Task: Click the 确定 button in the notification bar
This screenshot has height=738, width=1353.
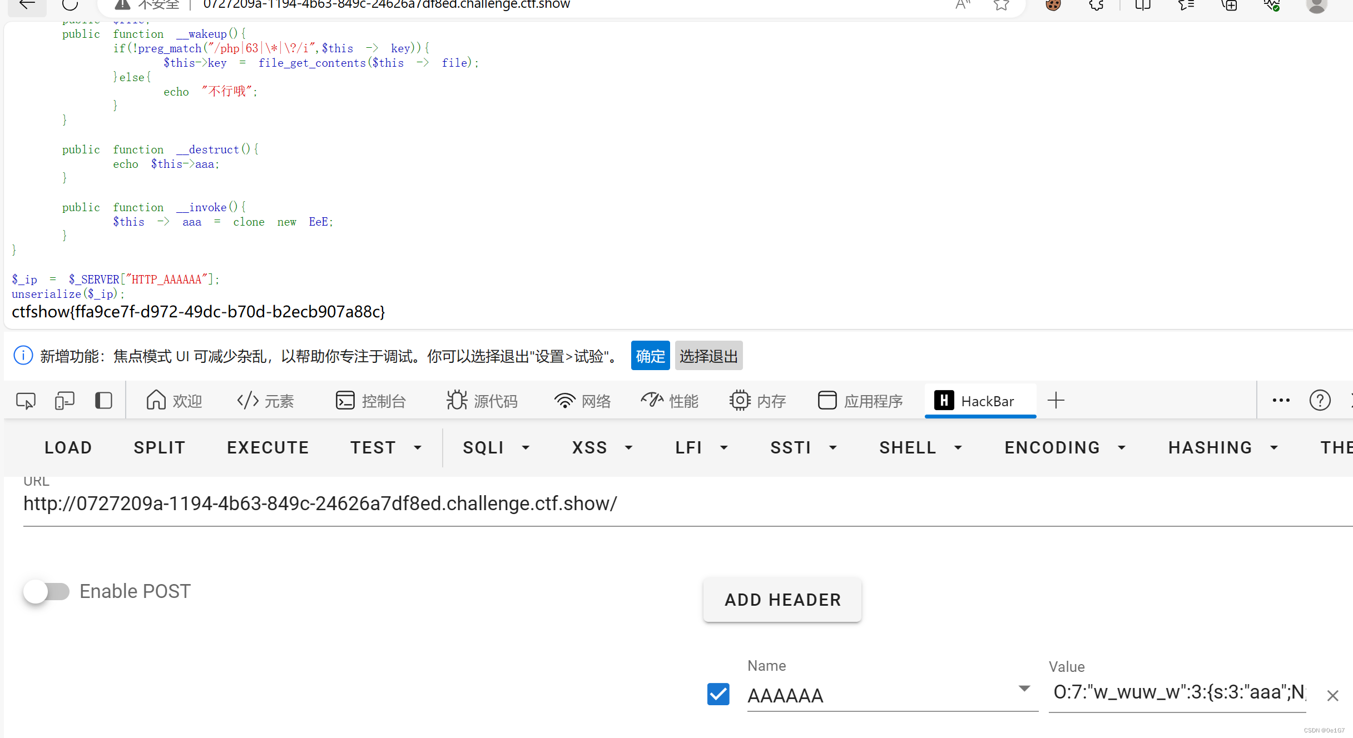Action: (650, 356)
